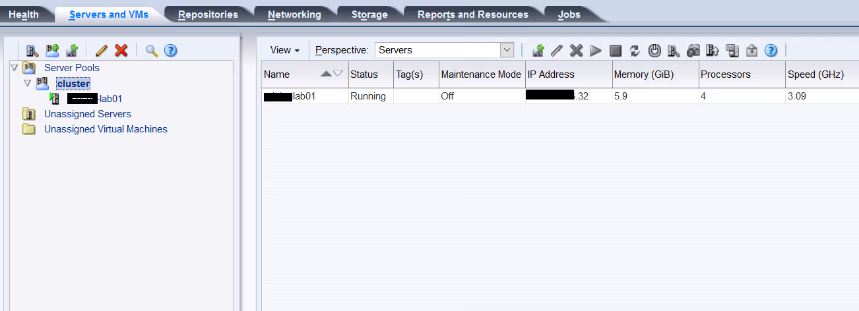Click the Stop server square icon

coord(616,51)
